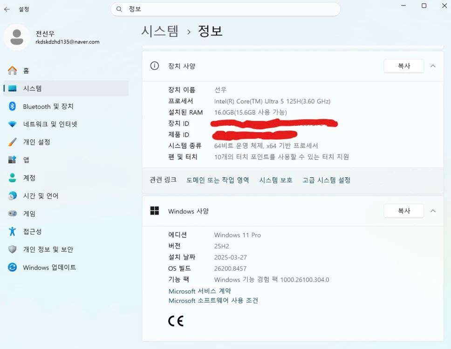Copy device specs with 복사 button

tap(403, 66)
